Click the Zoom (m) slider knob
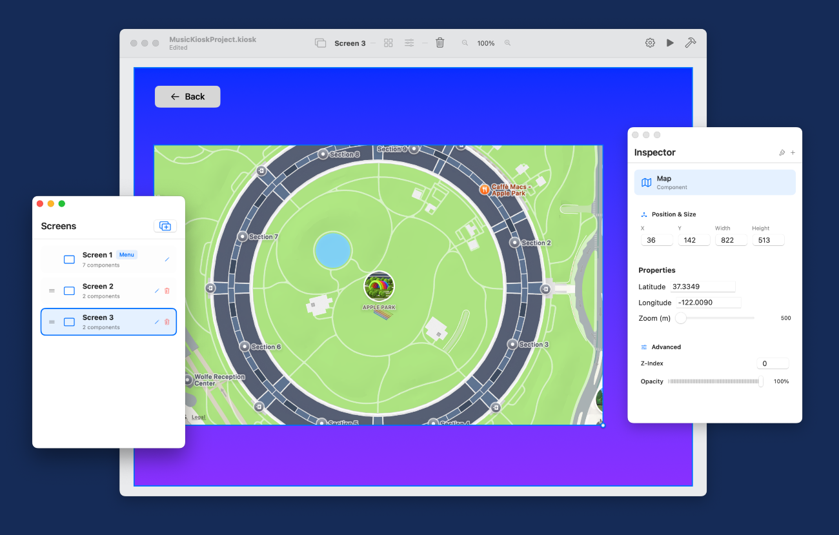 coord(681,318)
